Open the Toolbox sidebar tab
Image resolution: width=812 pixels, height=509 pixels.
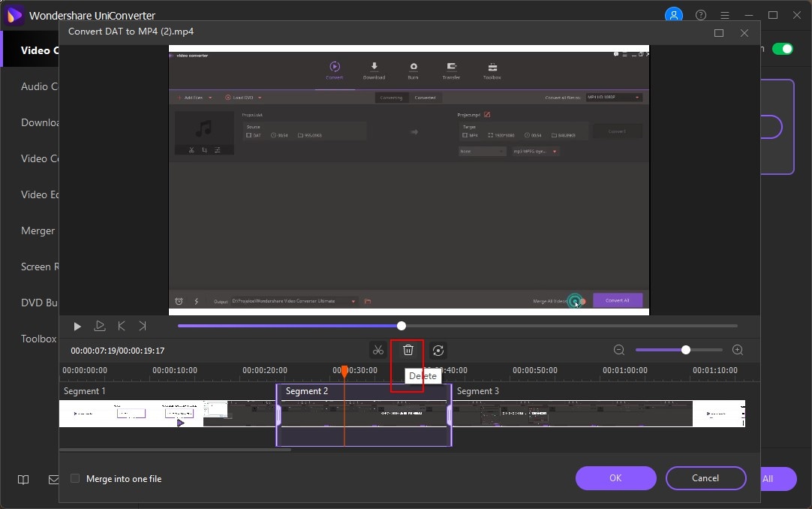tap(39, 339)
